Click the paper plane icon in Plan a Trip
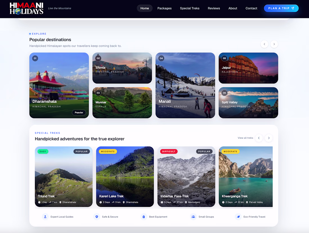 [x=293, y=8]
